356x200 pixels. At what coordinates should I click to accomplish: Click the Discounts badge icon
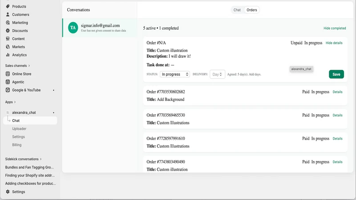[x=8, y=31]
